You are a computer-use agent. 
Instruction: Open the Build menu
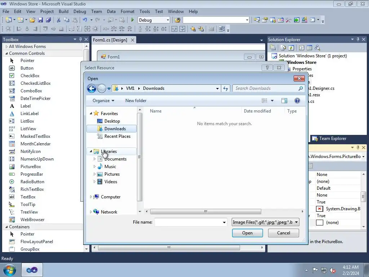(63, 11)
